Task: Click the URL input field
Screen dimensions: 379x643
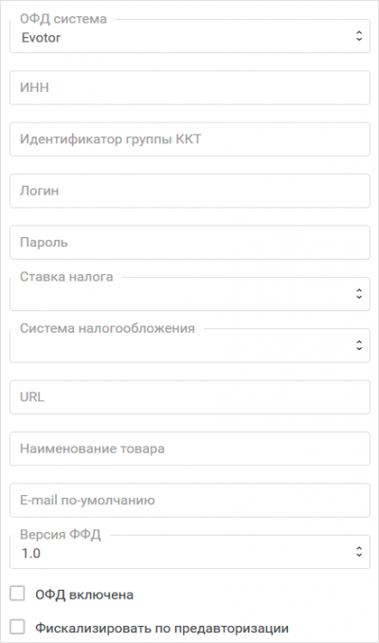Action: [x=189, y=397]
